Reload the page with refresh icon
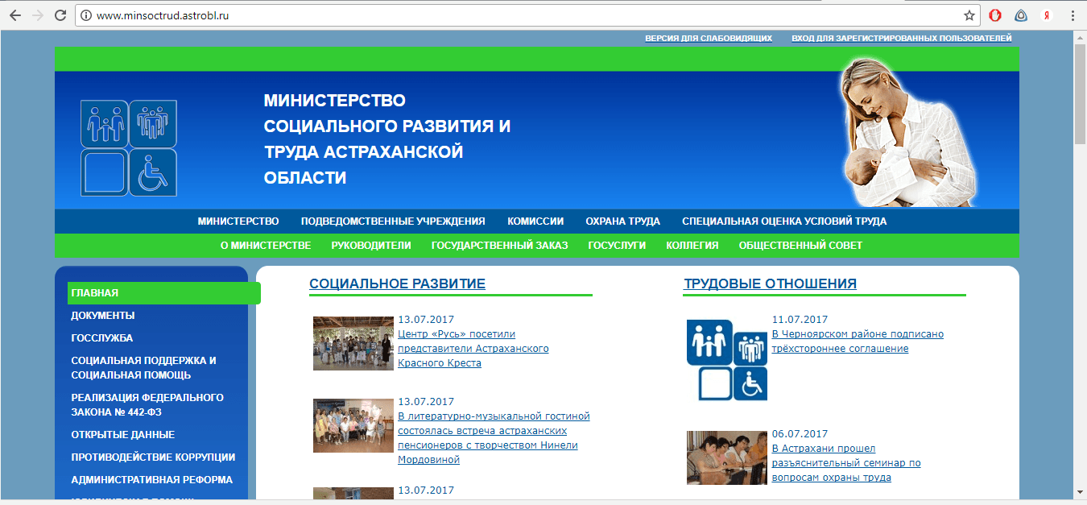The width and height of the screenshot is (1087, 505). click(60, 15)
